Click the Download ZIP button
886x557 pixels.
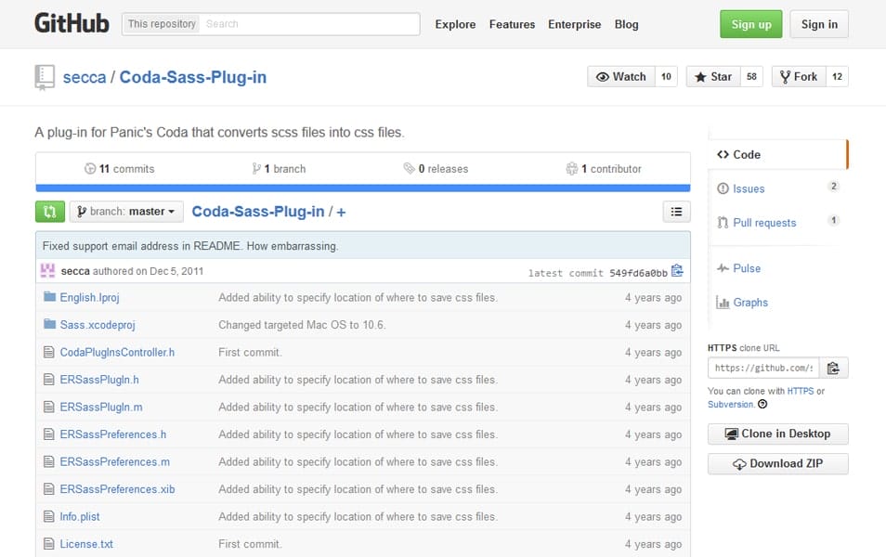(x=777, y=463)
